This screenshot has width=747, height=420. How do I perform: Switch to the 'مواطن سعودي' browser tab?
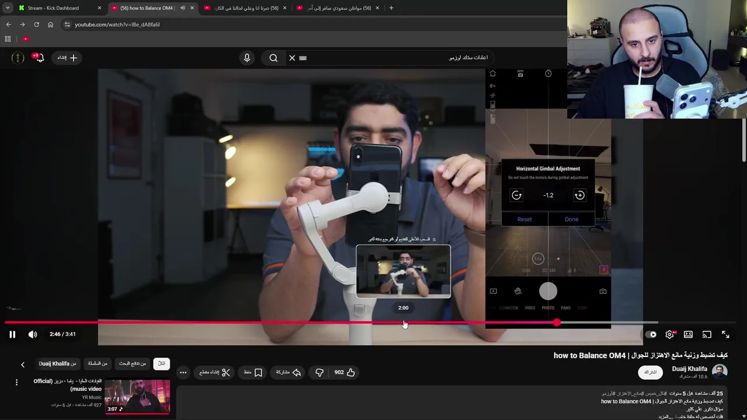338,8
